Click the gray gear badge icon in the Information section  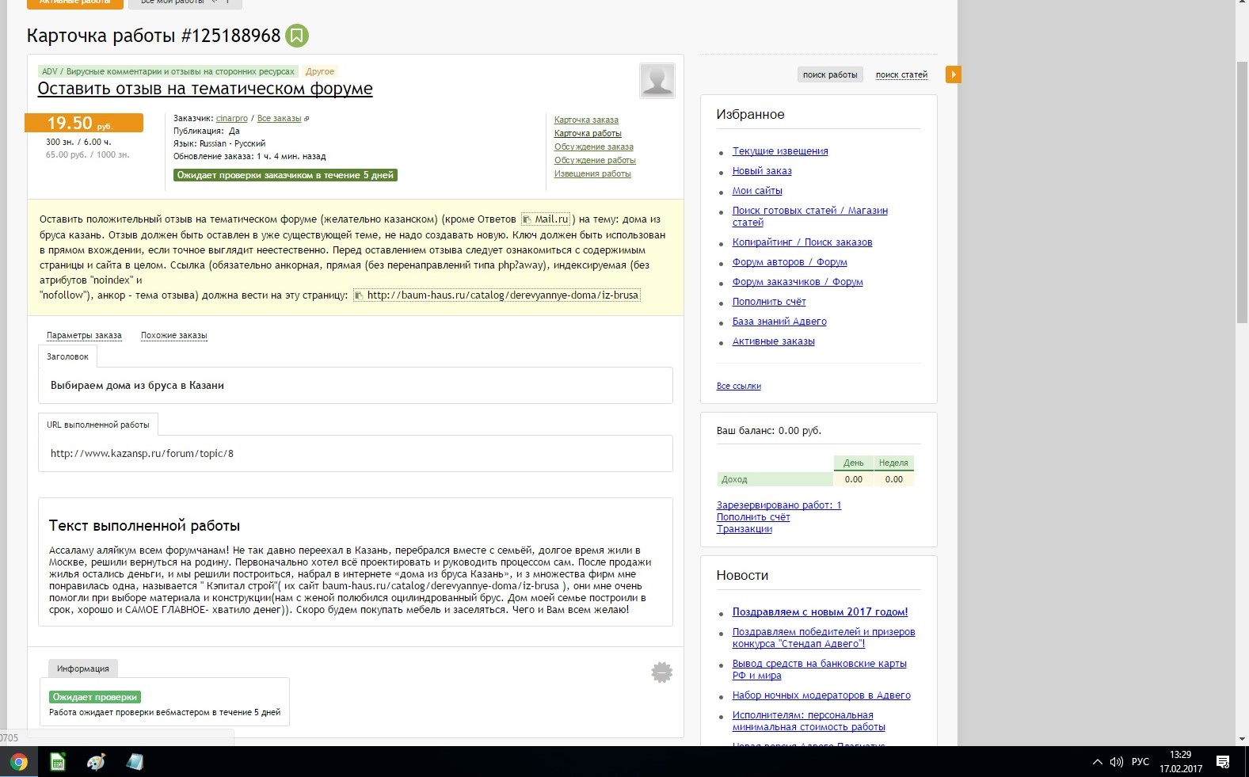661,672
